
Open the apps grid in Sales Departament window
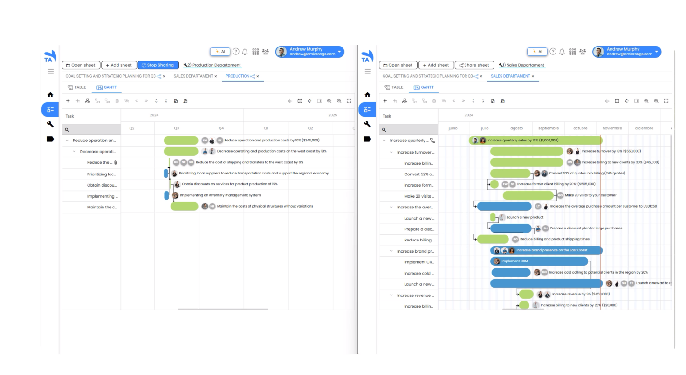(572, 52)
